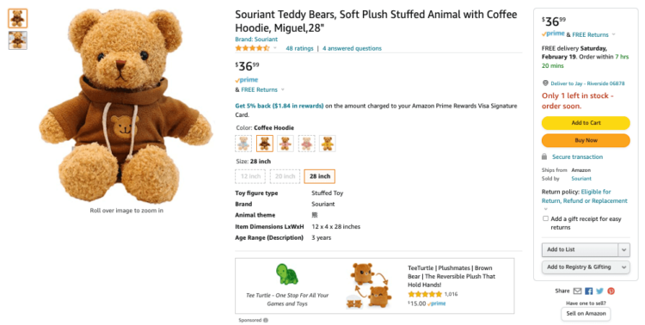Choose the 20 inch size option
645x325 pixels.
pyautogui.click(x=285, y=176)
